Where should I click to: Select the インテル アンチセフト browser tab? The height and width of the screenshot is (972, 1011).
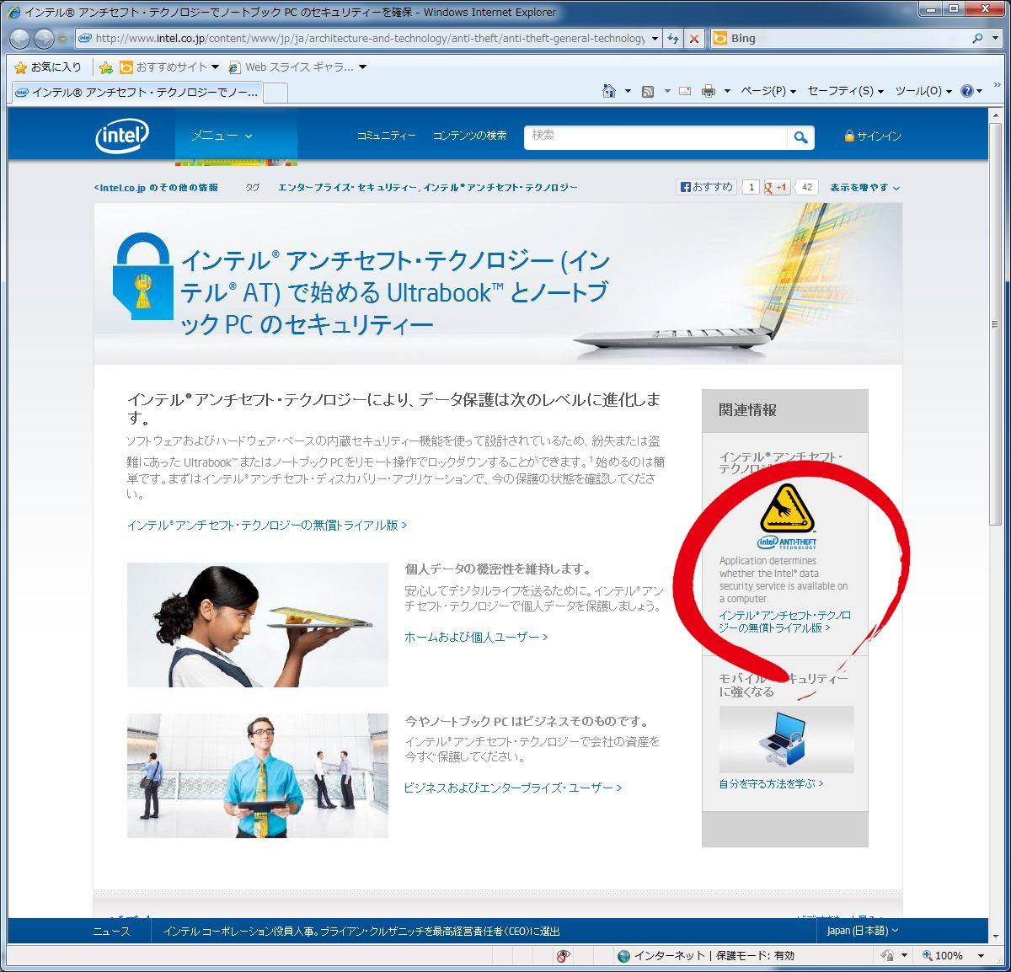click(136, 93)
